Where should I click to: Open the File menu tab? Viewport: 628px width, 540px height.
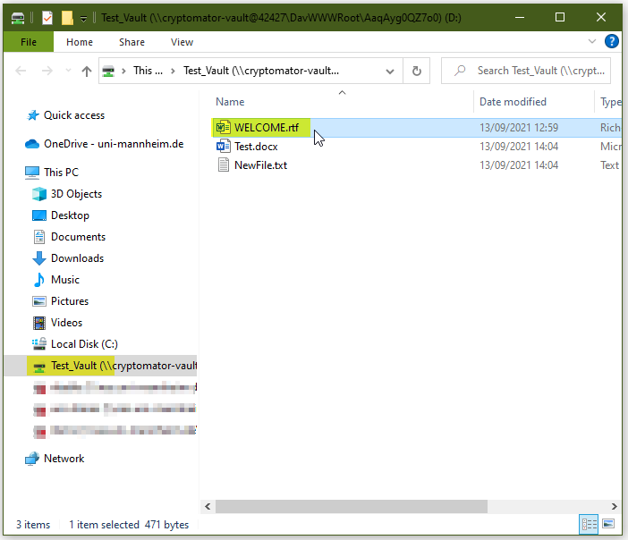pos(29,42)
